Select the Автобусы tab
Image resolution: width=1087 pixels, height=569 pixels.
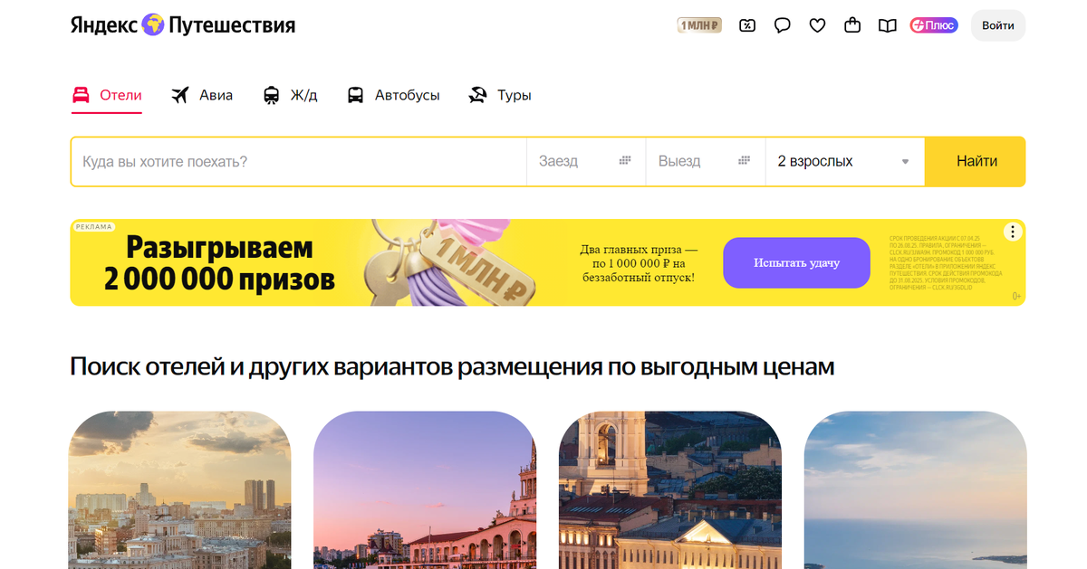click(x=393, y=95)
